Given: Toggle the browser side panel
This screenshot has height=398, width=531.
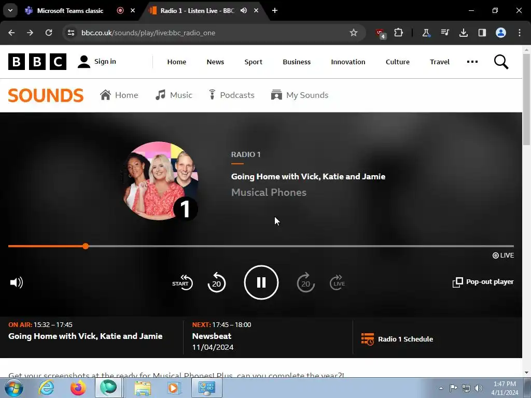Looking at the screenshot, I should pyautogui.click(x=482, y=33).
